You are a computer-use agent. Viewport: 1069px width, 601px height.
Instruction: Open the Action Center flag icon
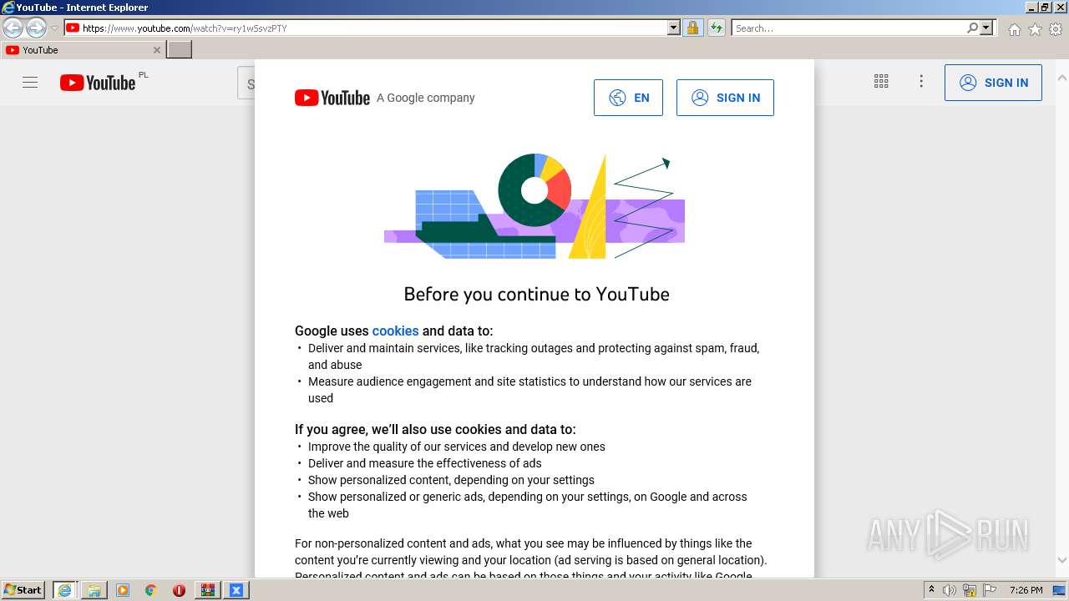[x=990, y=590]
